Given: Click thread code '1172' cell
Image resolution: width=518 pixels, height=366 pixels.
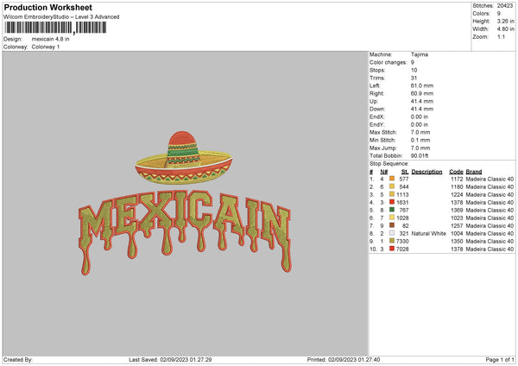Looking at the screenshot, I should pos(457,179).
